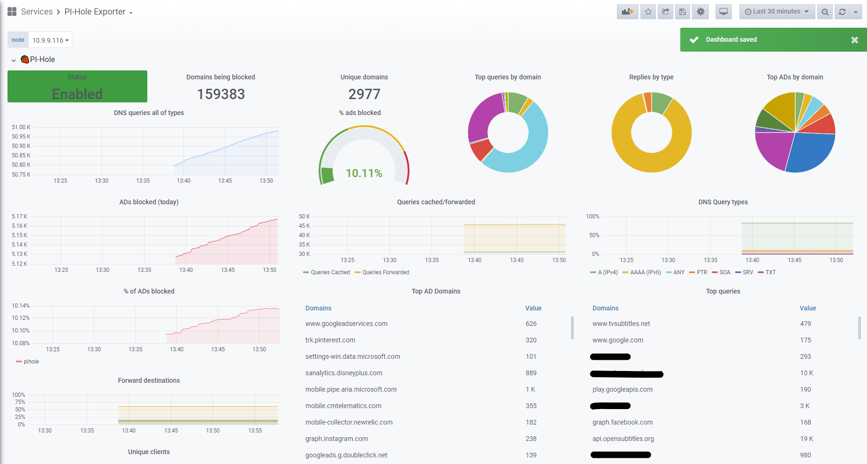This screenshot has height=464, width=867.
Task: Close the Dashboard saved notification
Action: pos(855,40)
